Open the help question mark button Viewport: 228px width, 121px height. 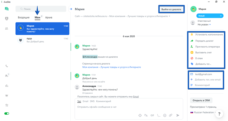(x=219, y=114)
